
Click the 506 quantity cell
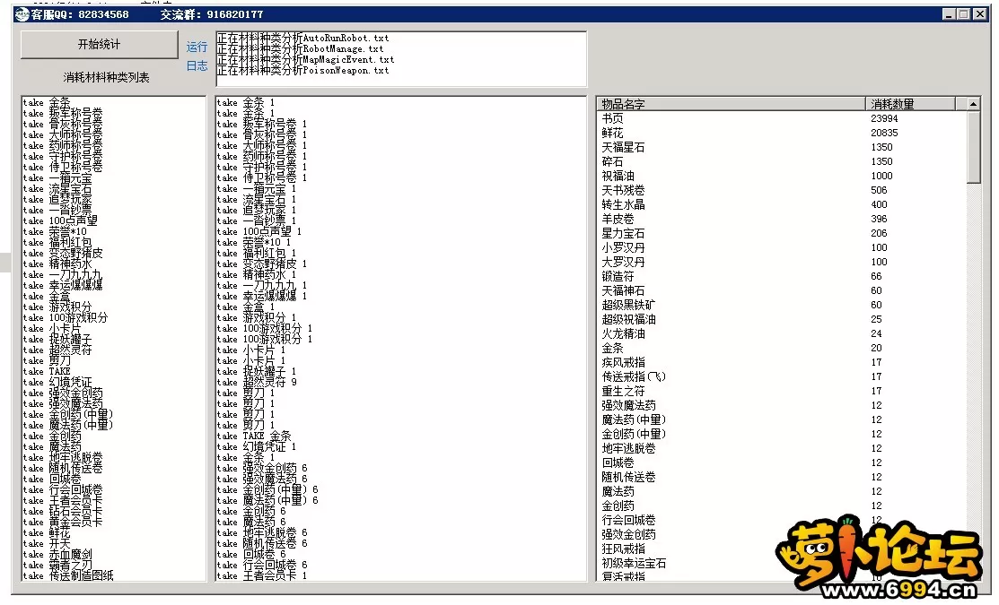(880, 190)
